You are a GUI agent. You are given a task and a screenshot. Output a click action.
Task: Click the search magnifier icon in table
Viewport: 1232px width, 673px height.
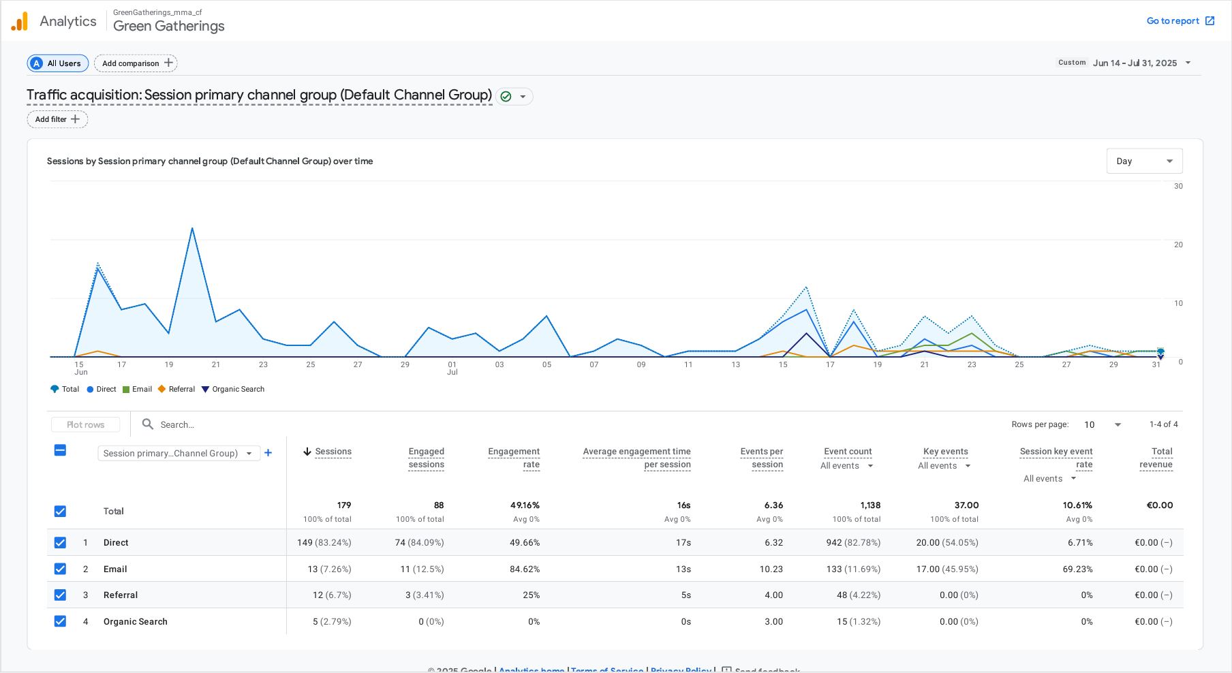pyautogui.click(x=147, y=424)
